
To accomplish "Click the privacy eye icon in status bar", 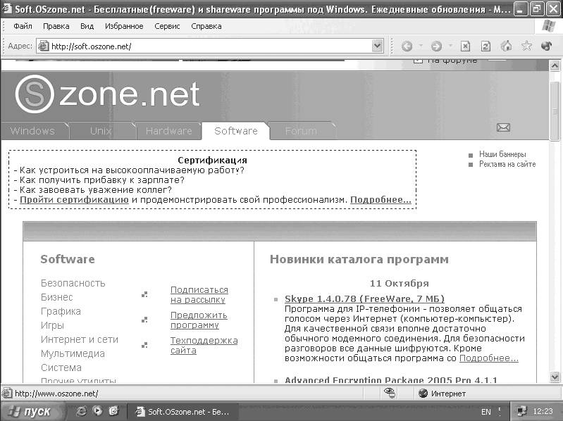I will [390, 393].
